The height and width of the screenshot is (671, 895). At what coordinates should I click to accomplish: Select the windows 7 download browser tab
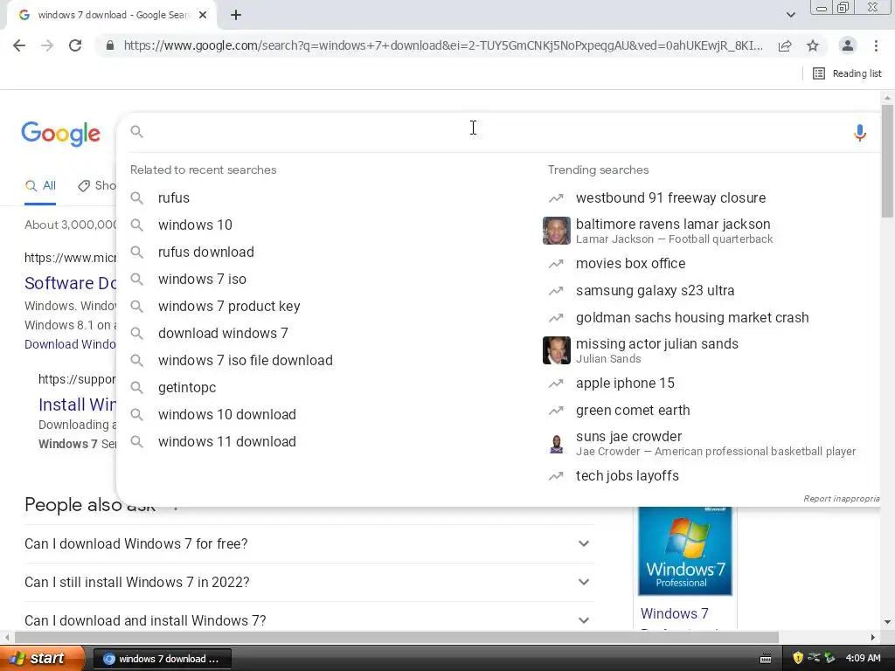point(111,15)
